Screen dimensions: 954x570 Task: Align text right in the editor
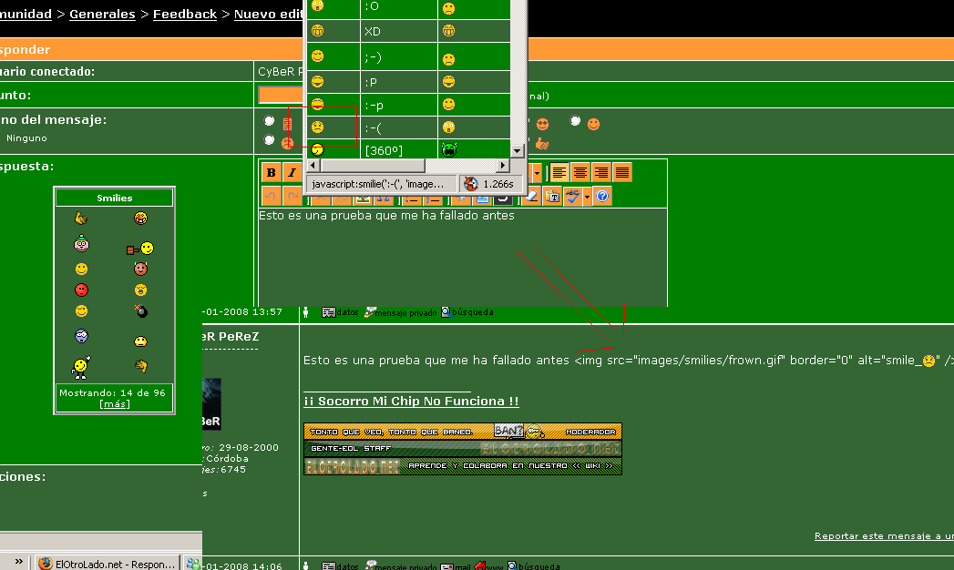[601, 173]
